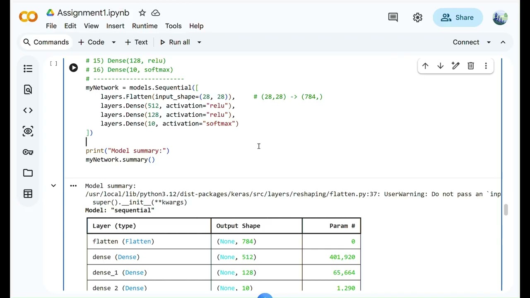This screenshot has width=530, height=298.
Task: Open the code snippets sidebar panel
Action: coord(28,110)
